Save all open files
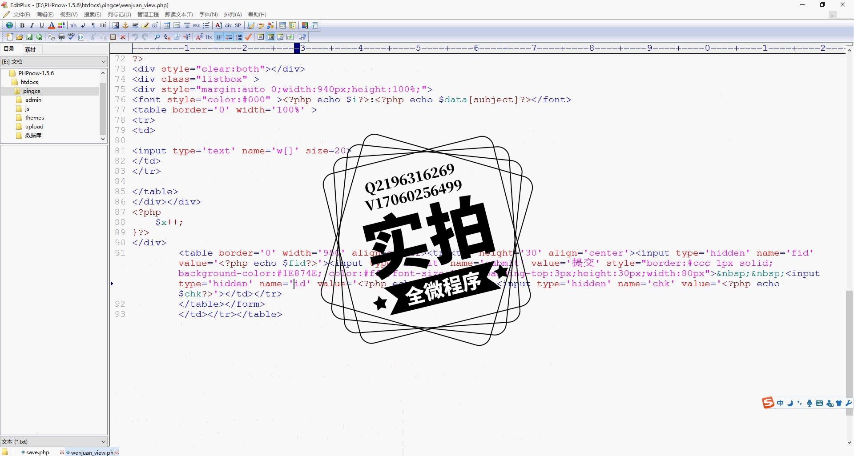Viewport: 854px width, 456px height. coord(39,37)
